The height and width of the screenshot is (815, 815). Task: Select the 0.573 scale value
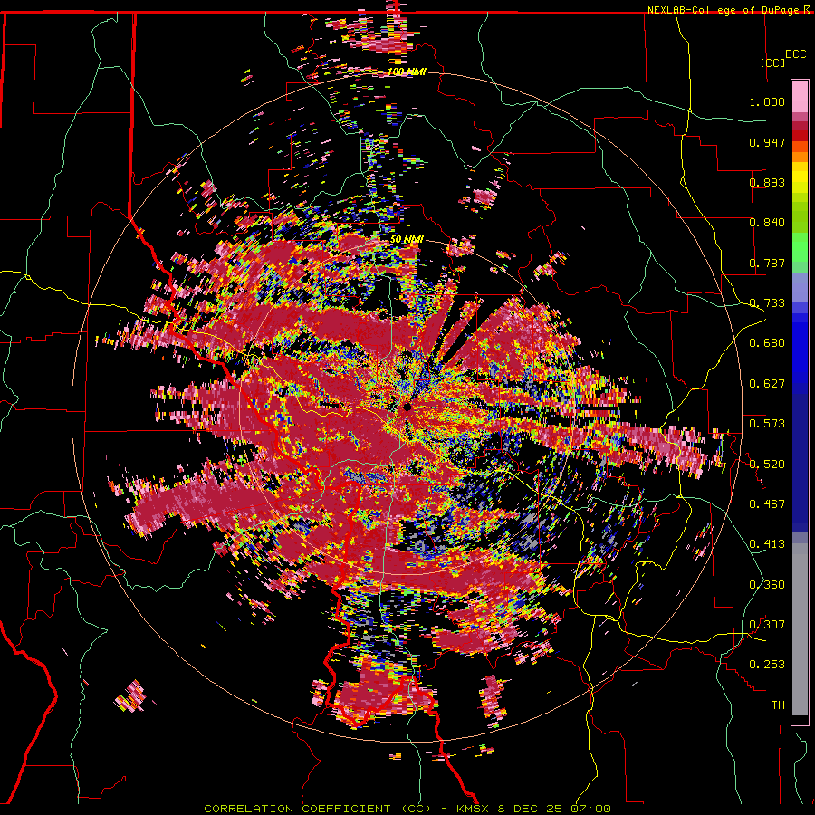[767, 424]
